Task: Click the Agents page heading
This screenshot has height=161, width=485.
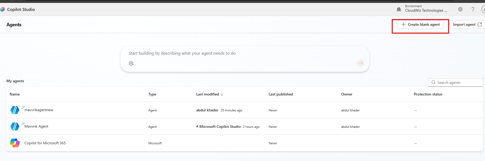Action: tap(14, 25)
